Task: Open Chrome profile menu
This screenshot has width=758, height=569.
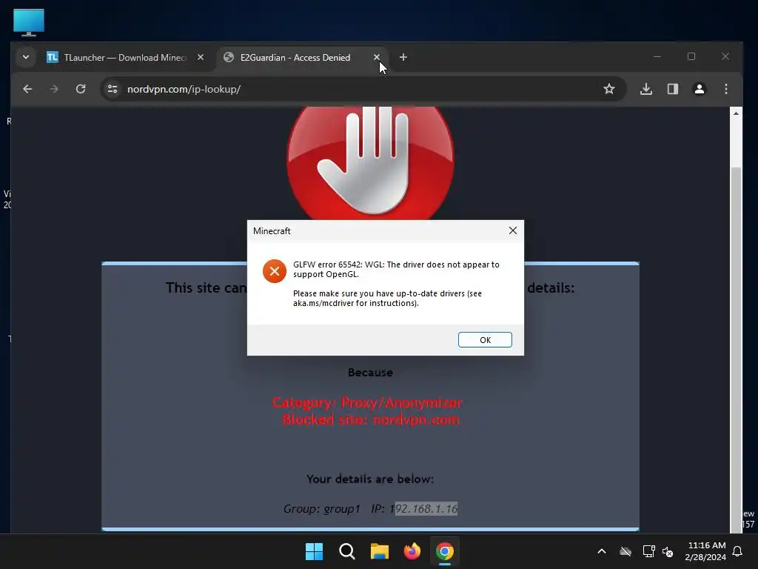Action: (x=700, y=89)
